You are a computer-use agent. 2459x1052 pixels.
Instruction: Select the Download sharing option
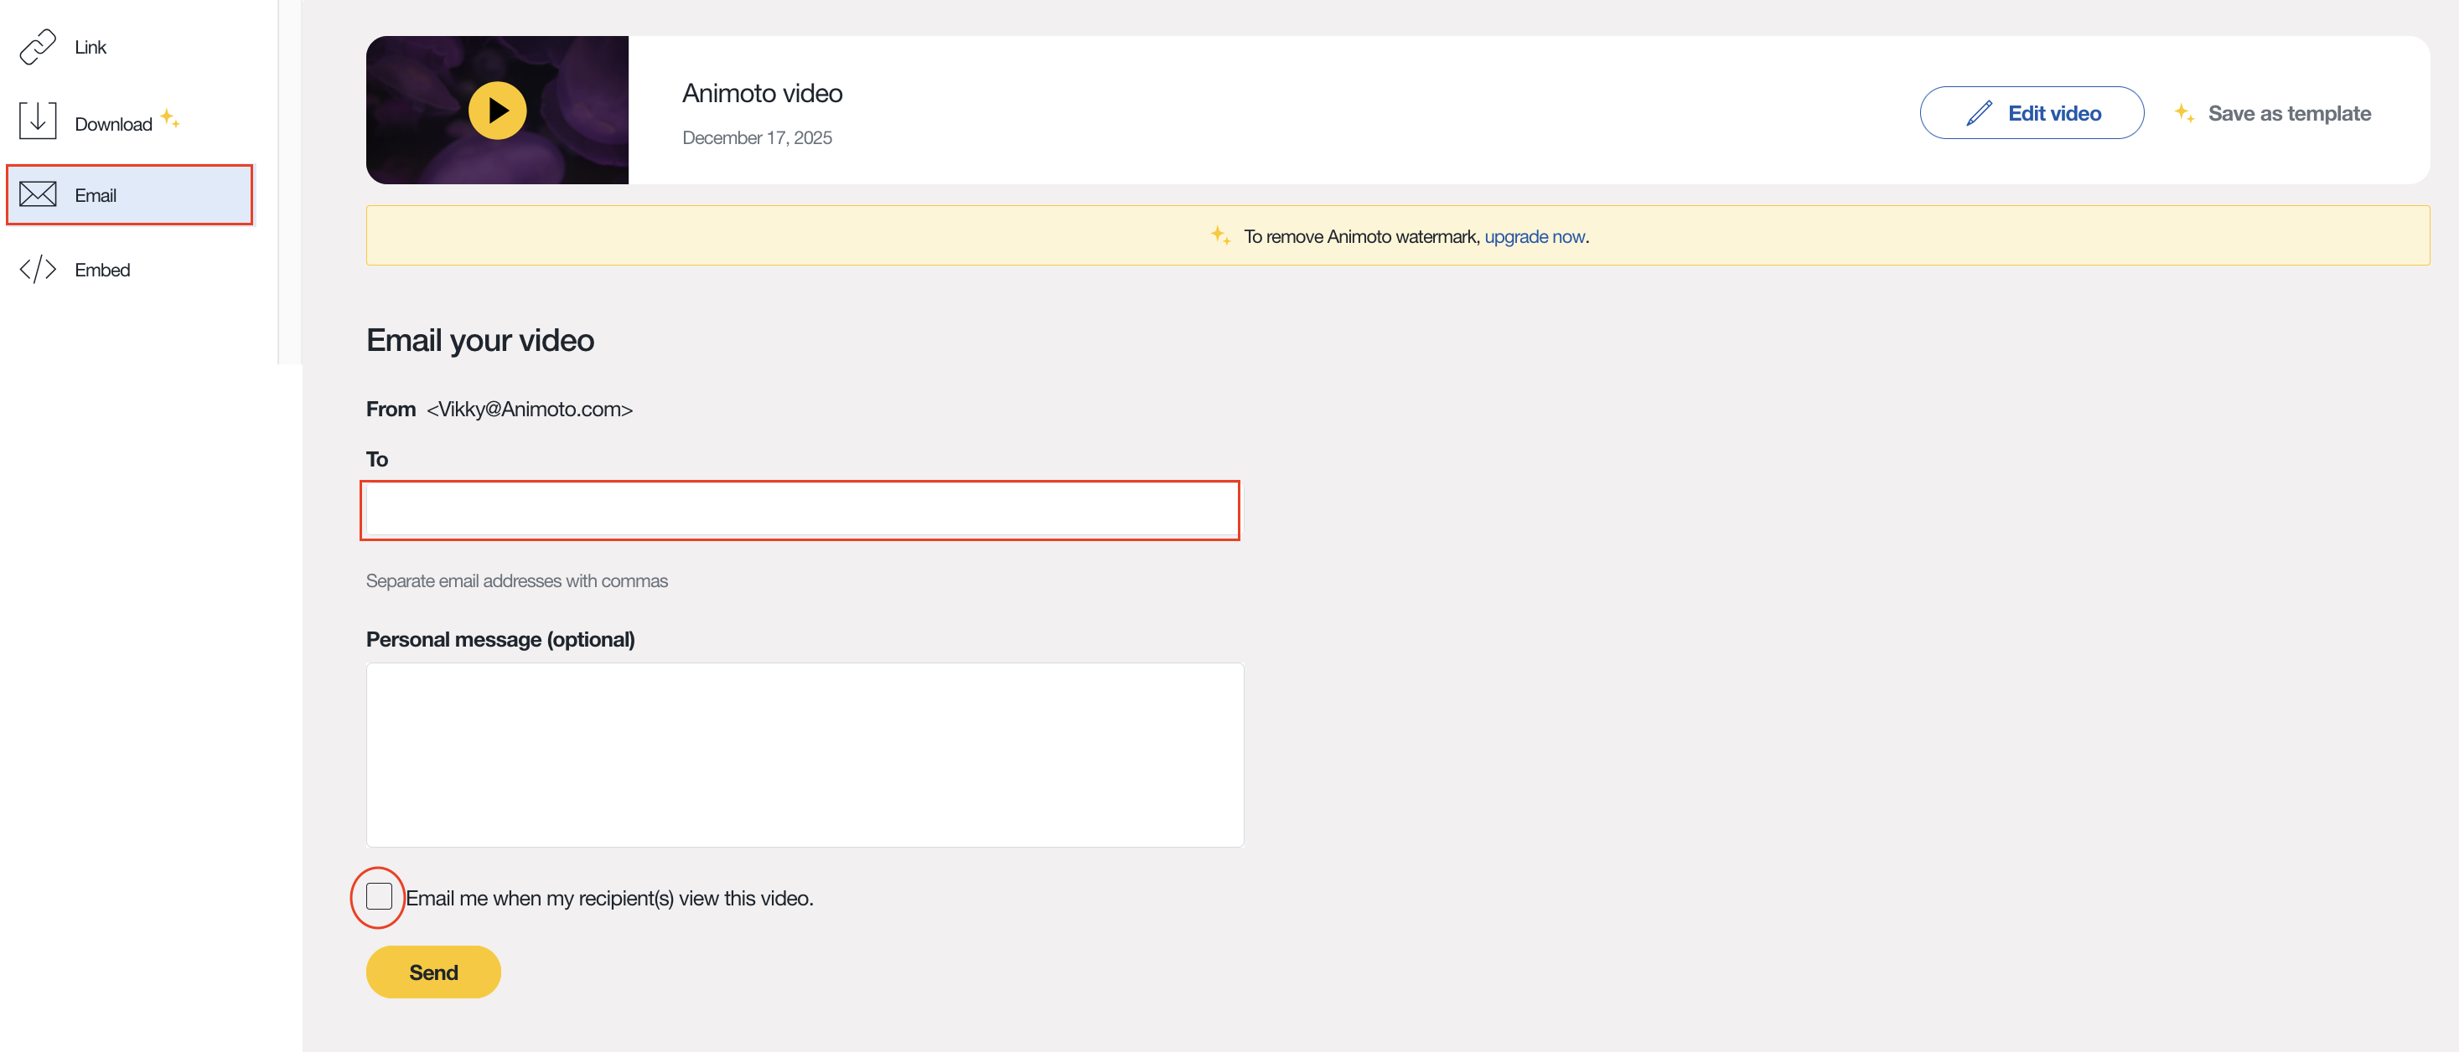112,124
